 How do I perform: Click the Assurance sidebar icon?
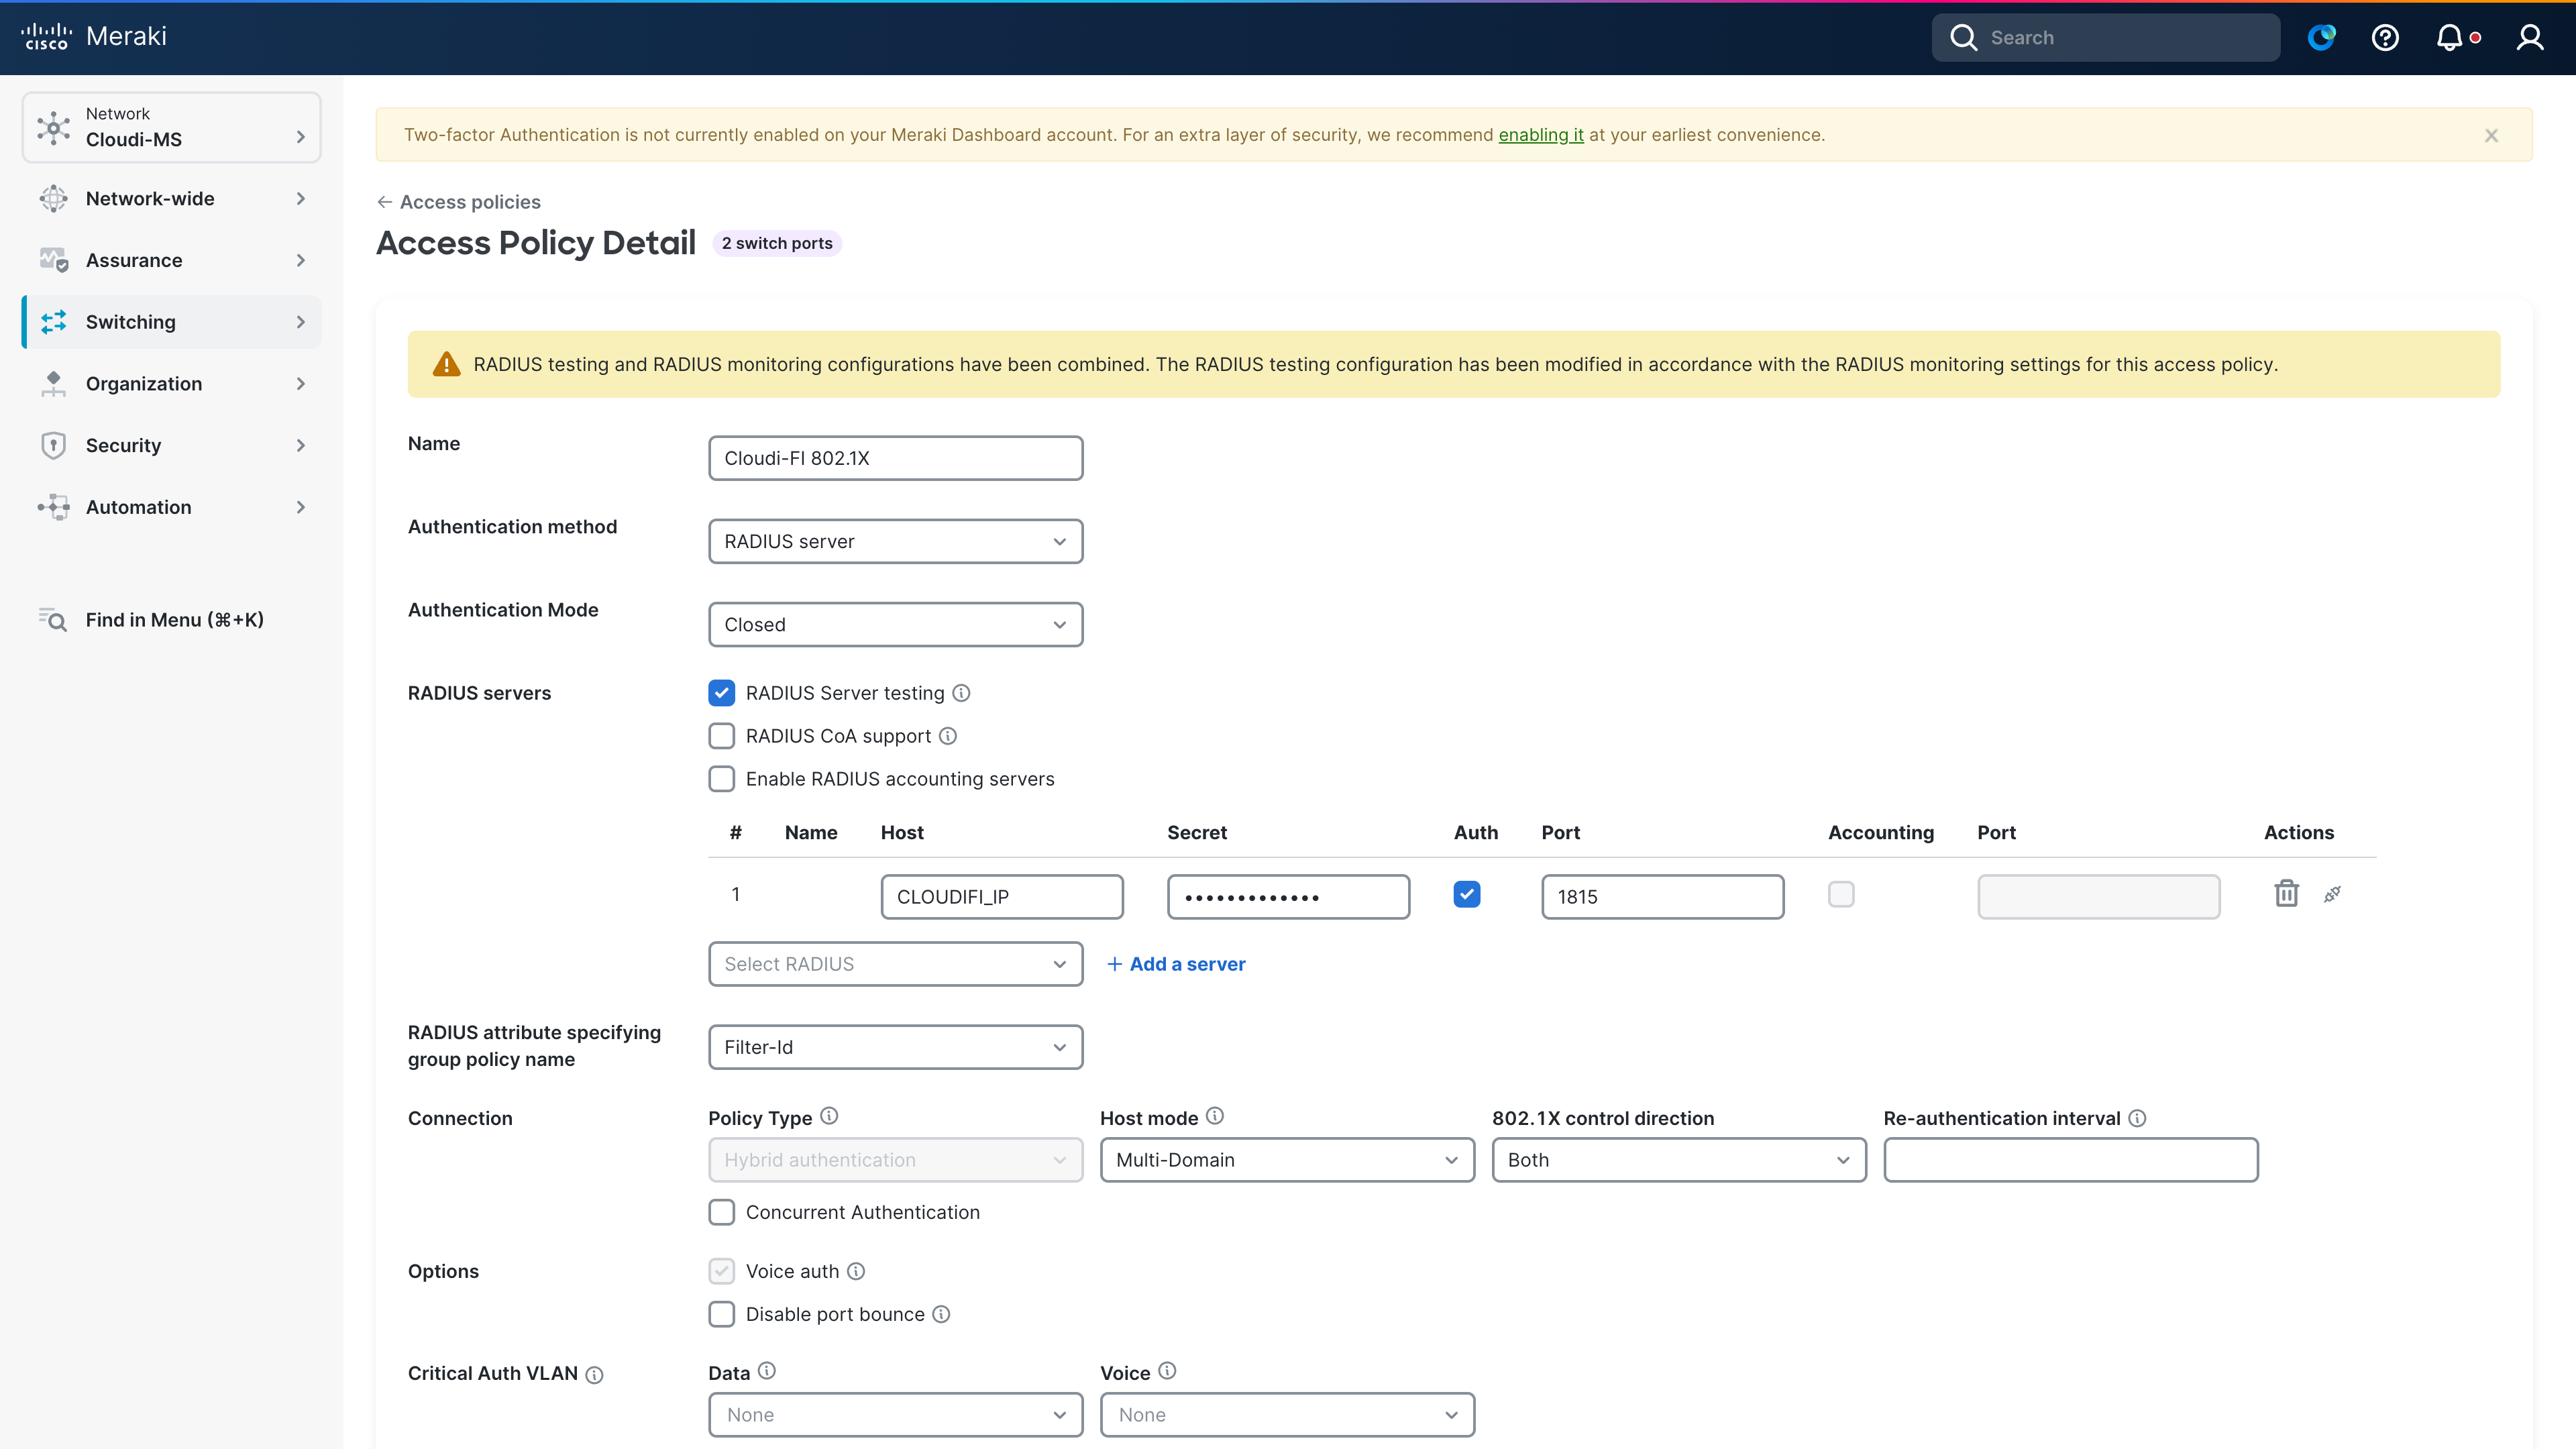point(54,260)
